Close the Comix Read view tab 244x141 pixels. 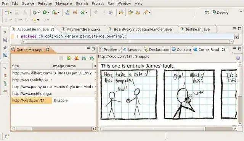click(224, 49)
